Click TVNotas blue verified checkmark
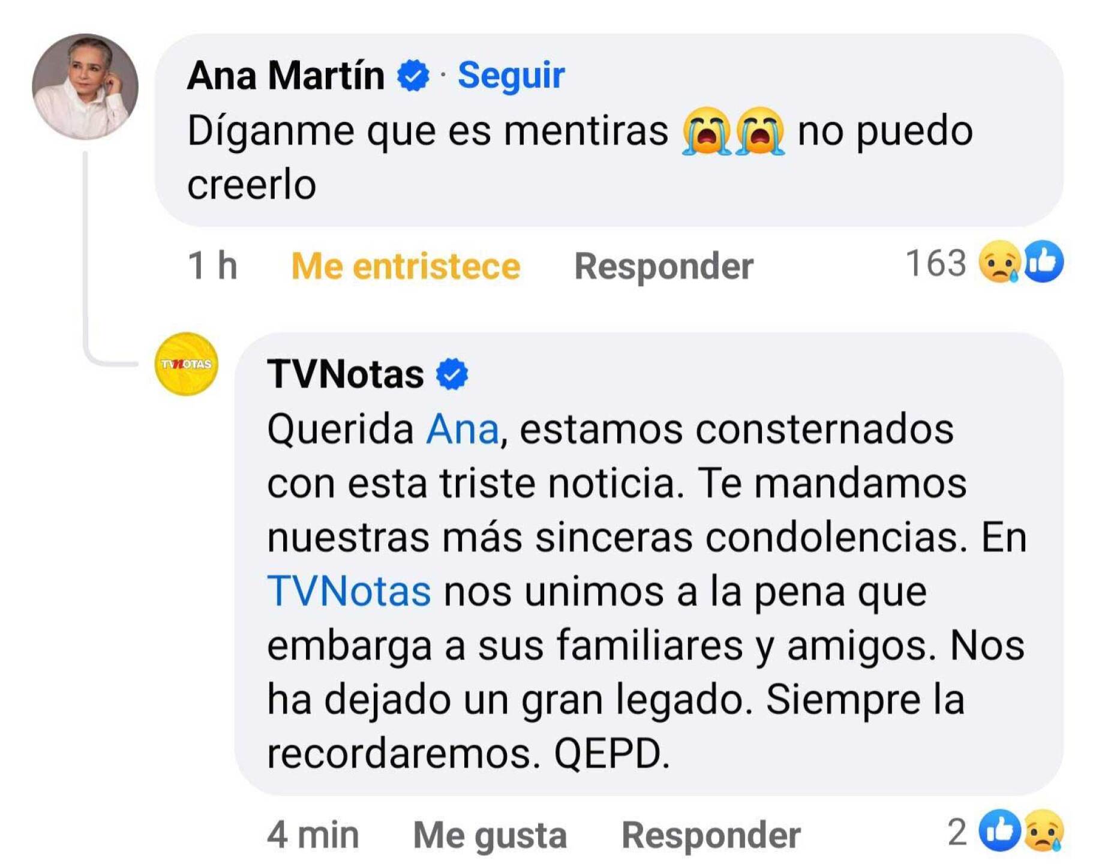Viewport: 1096px width, 864px height. pos(451,374)
